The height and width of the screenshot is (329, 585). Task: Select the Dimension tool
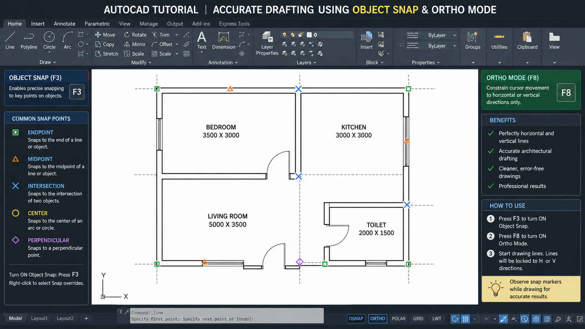click(x=223, y=40)
